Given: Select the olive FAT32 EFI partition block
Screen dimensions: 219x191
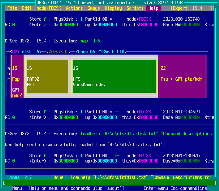Looking at the screenshot, I should [x=47, y=76].
